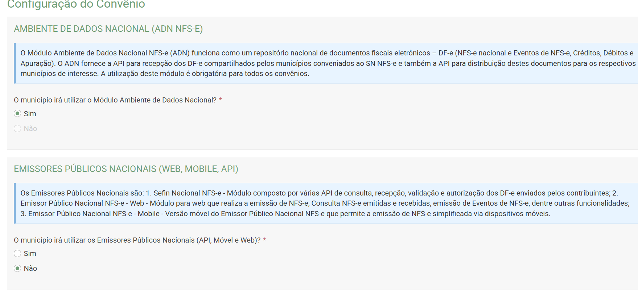Click the 'Sim' label text in Emissores section
The image size is (638, 294).
click(x=30, y=253)
